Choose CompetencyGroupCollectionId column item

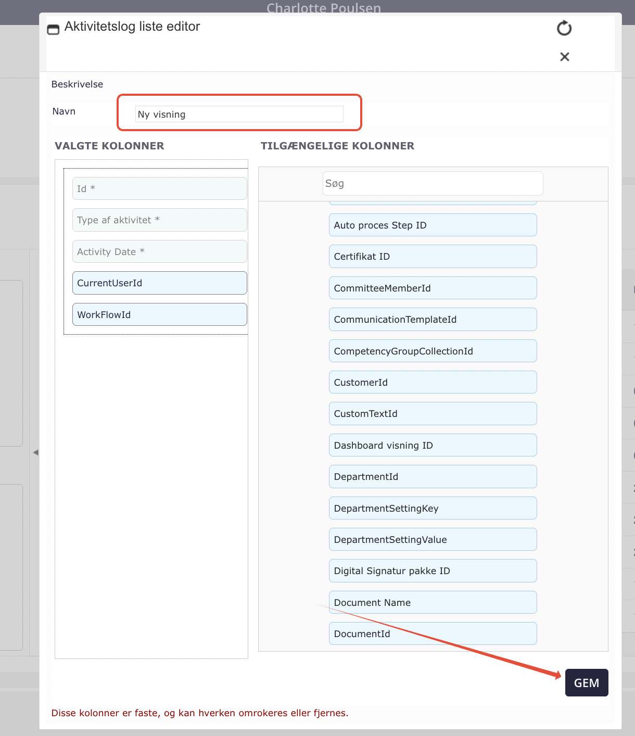pyautogui.click(x=433, y=351)
